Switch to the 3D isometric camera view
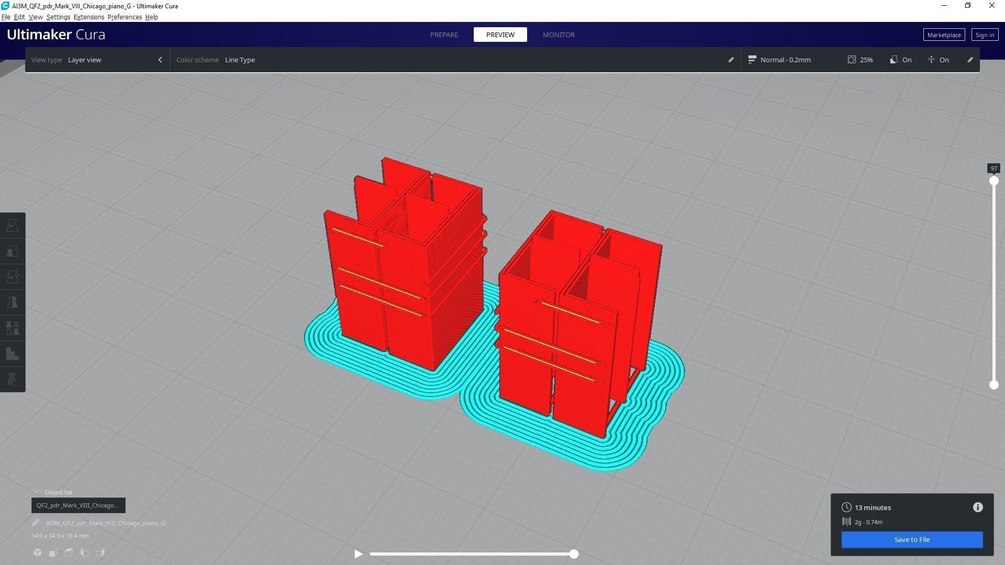 38,552
